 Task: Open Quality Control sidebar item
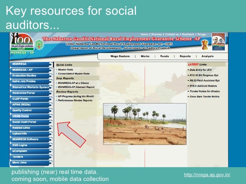tap(31, 111)
